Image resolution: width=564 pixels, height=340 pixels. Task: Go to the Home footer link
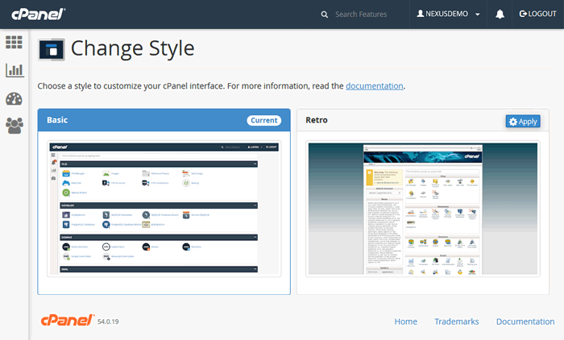[x=405, y=321]
